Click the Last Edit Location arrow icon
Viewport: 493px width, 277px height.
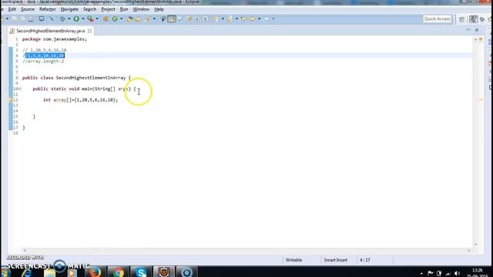(x=244, y=18)
